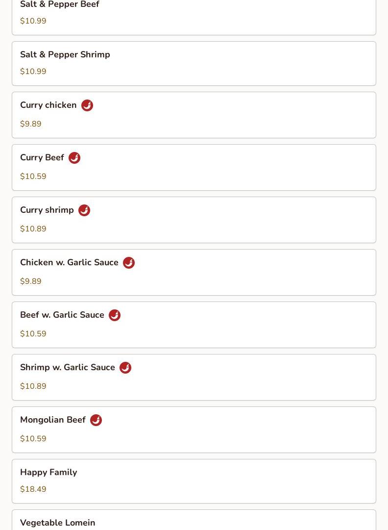Screen dimensions: 388x530
Task: Click the spicy icon for Mongolian Beef
Action: 96,420
